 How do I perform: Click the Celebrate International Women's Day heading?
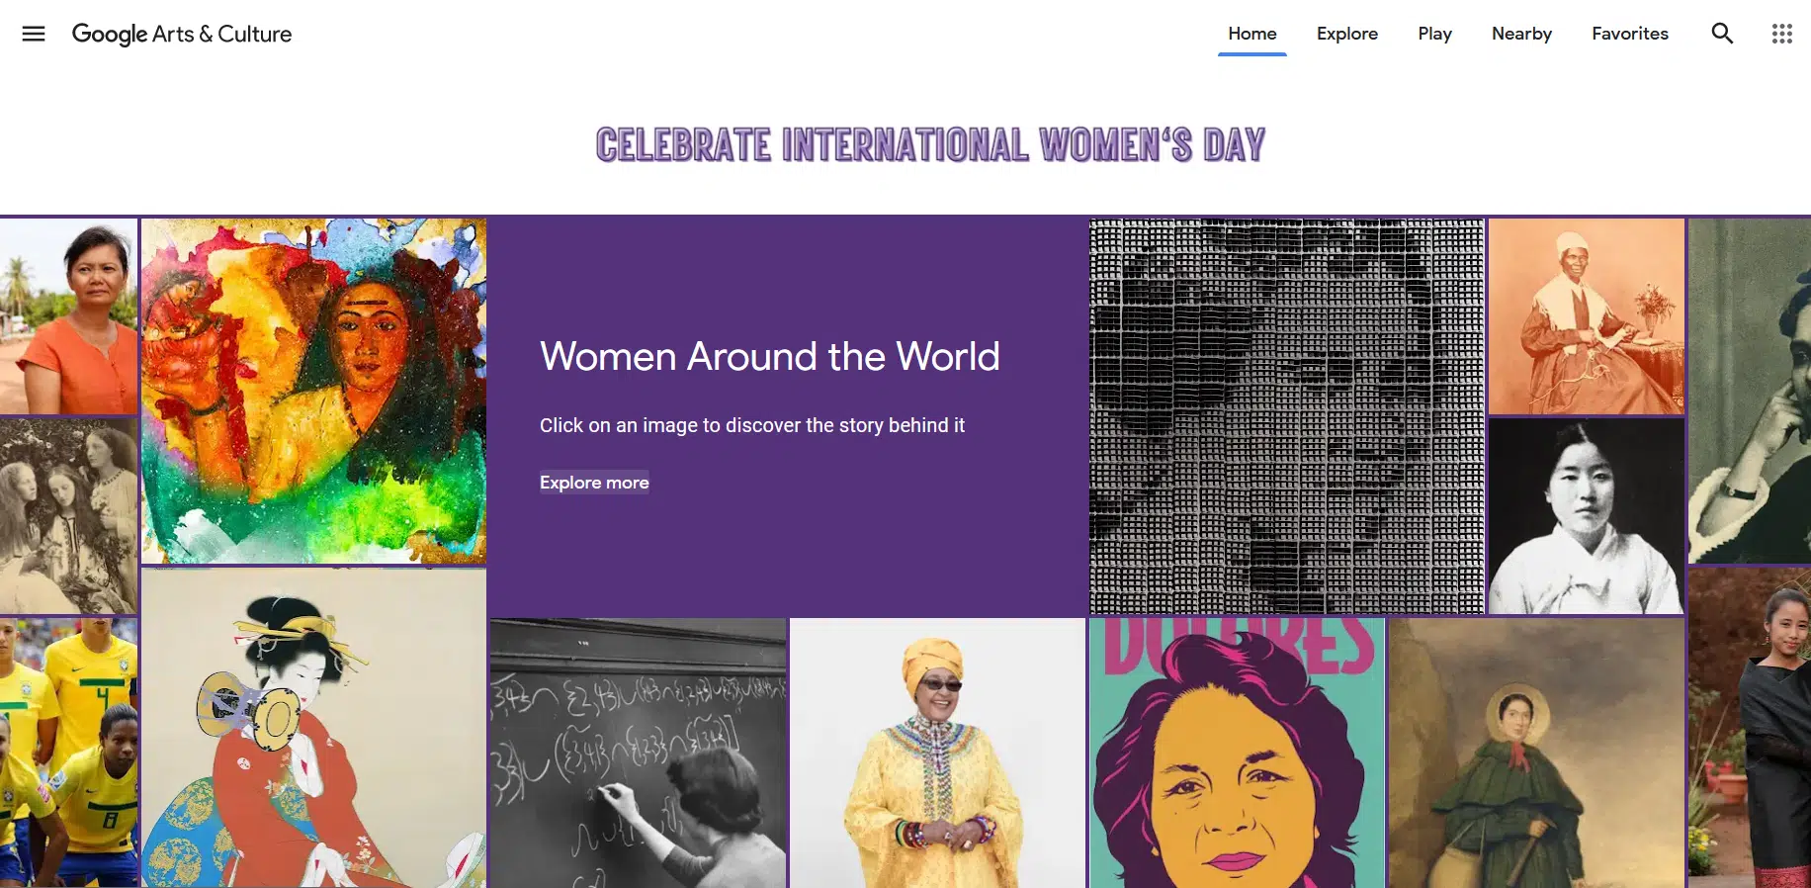click(930, 145)
